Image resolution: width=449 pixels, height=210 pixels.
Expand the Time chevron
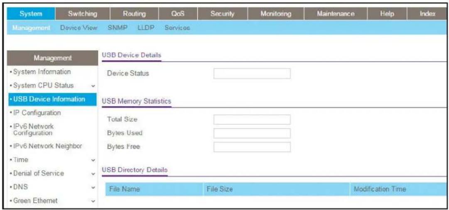pyautogui.click(x=93, y=160)
